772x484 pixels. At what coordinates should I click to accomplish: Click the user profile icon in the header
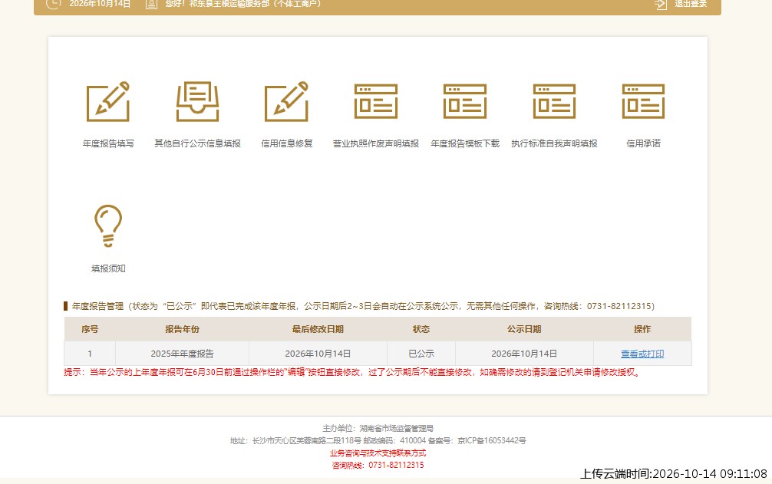(x=152, y=4)
